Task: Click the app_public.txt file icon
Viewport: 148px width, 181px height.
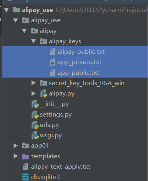Action: [x=53, y=73]
